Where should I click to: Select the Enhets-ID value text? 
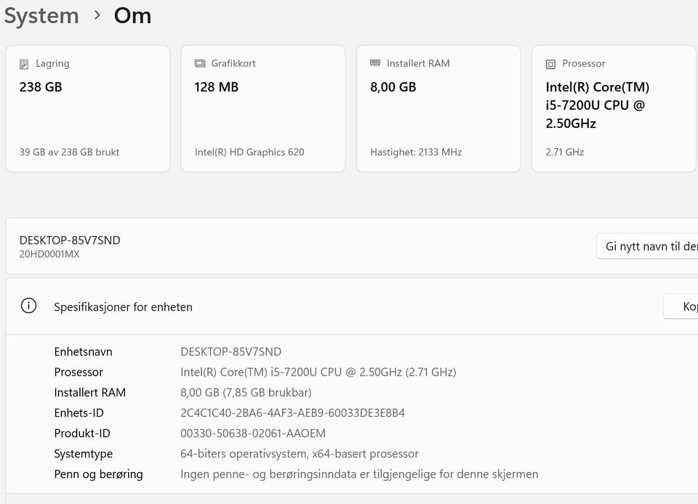click(x=292, y=413)
